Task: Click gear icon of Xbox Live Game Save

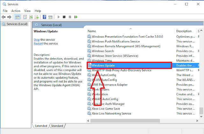Action: pos(89,109)
